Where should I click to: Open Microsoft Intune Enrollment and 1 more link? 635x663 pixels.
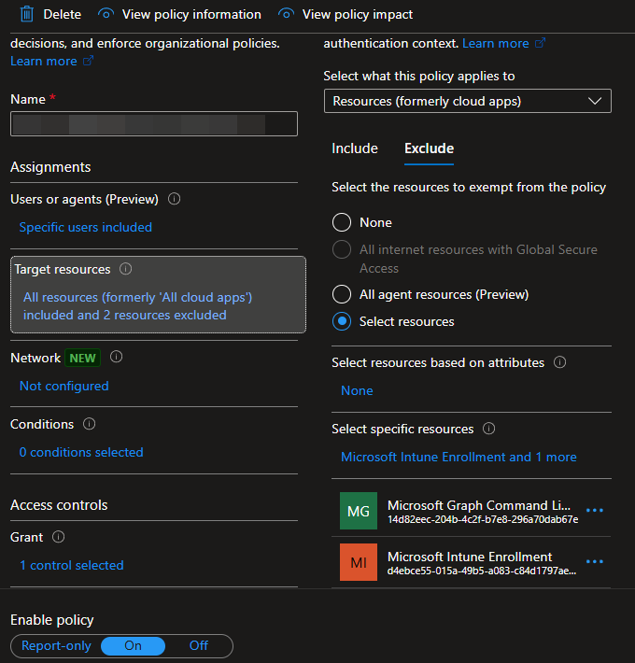[x=459, y=457]
